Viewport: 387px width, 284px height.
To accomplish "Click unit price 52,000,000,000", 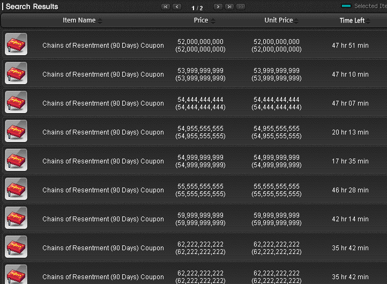I will [277, 46].
